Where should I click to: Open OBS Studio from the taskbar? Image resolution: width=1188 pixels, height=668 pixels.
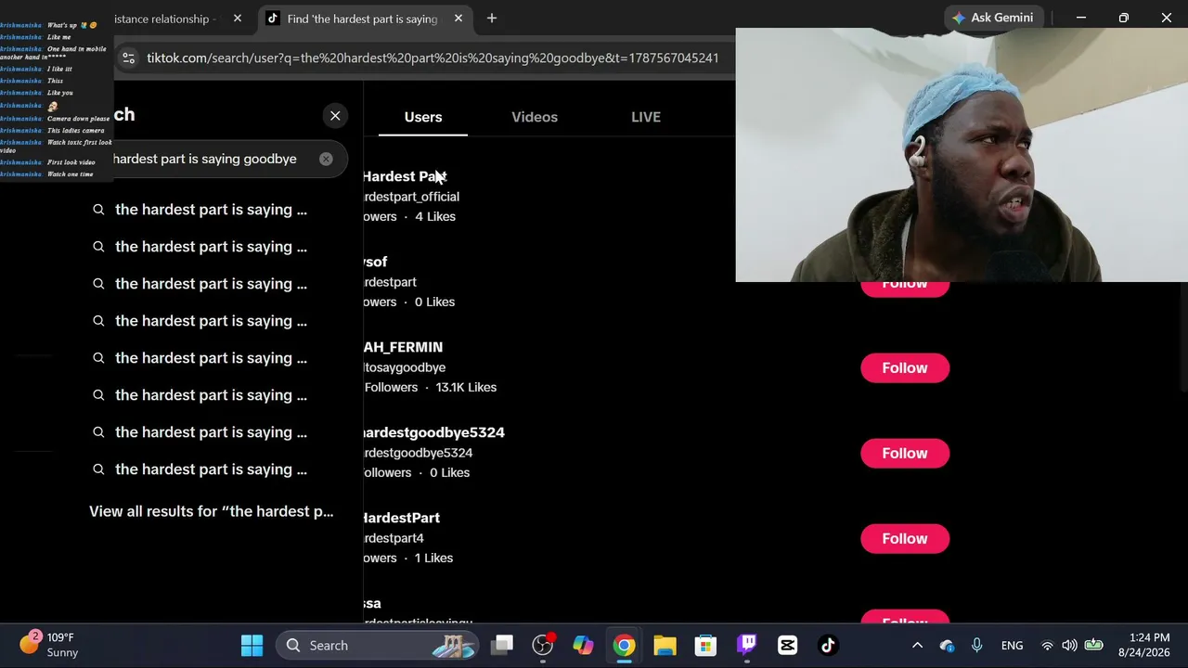[543, 646]
